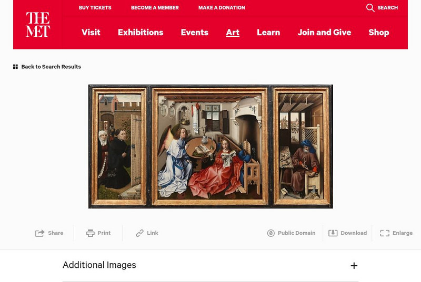Screen dimensions: 421x282
Task: Open the Exhibitions menu
Action: click(x=141, y=33)
